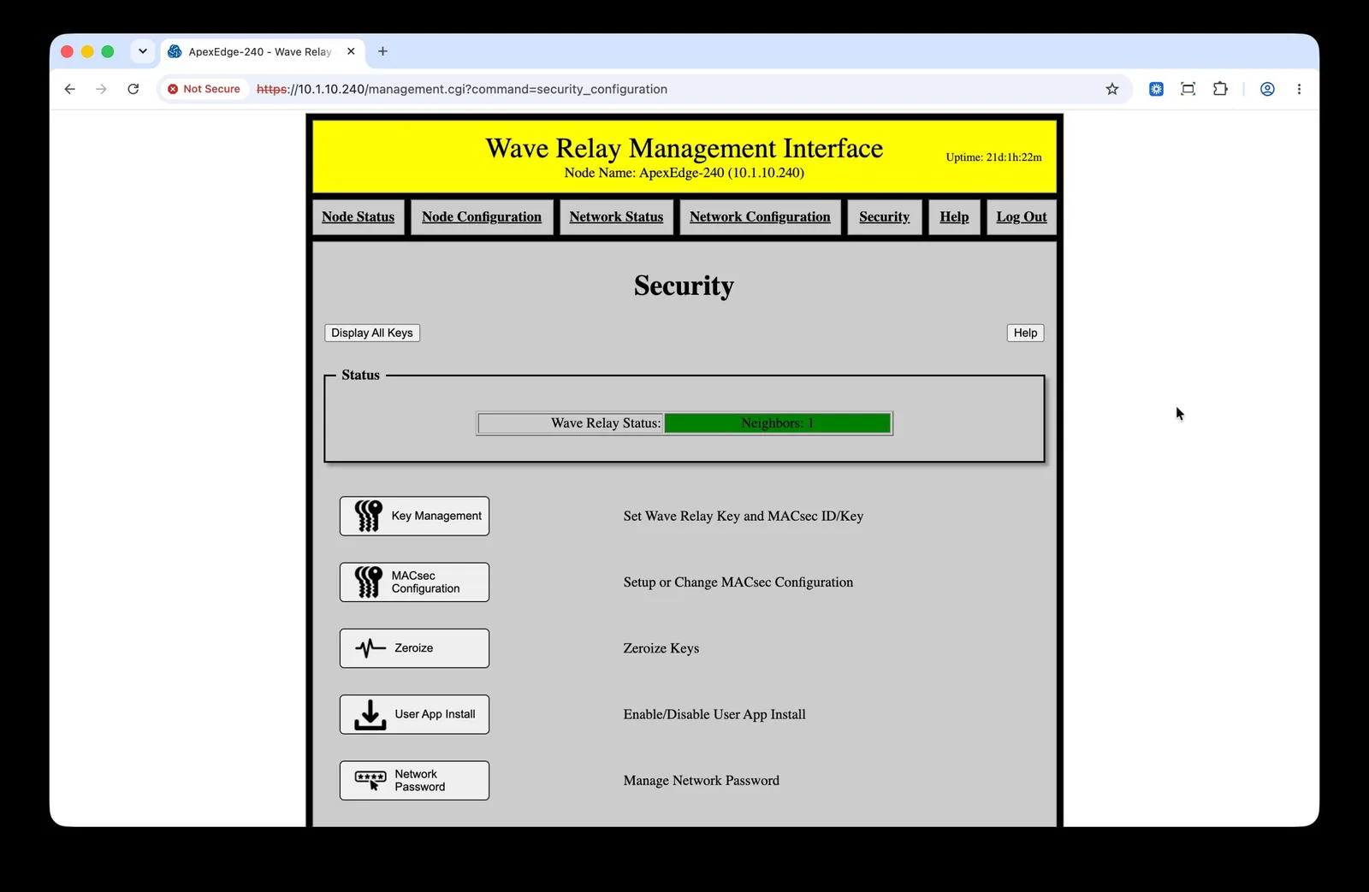Click 'Setup or Change MACsec Configuration' text
The height and width of the screenshot is (892, 1369).
coord(738,582)
